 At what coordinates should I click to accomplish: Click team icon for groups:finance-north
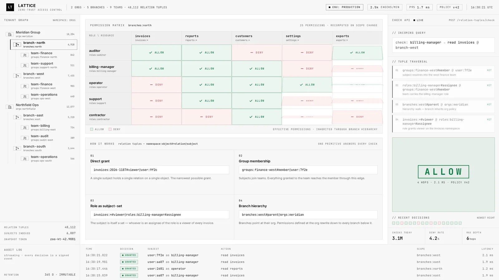tap(25, 55)
